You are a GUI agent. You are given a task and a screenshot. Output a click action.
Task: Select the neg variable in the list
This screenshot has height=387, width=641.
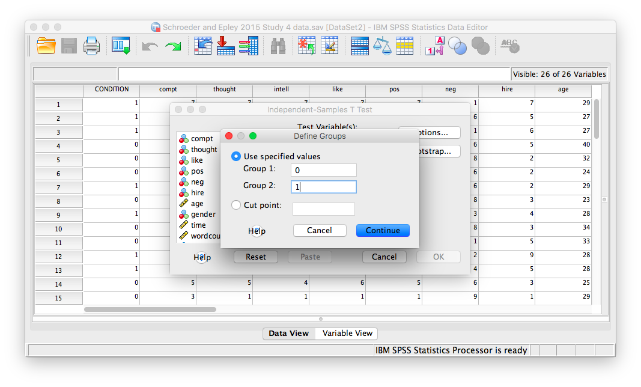(197, 182)
